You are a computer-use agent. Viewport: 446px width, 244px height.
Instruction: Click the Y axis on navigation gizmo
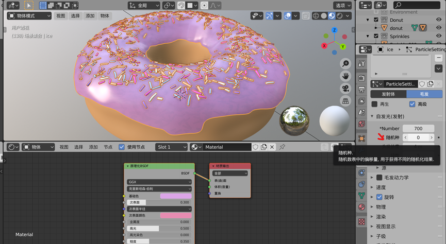coord(343,46)
